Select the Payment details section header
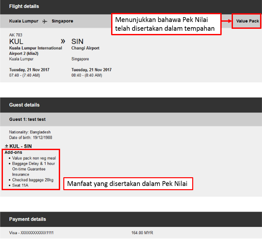 (27, 219)
